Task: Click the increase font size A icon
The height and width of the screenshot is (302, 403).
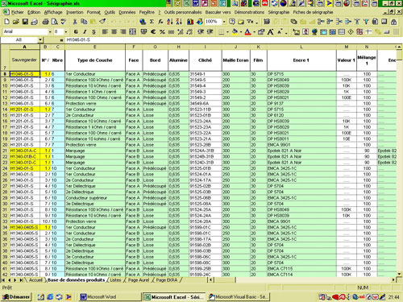Action: coord(271,31)
